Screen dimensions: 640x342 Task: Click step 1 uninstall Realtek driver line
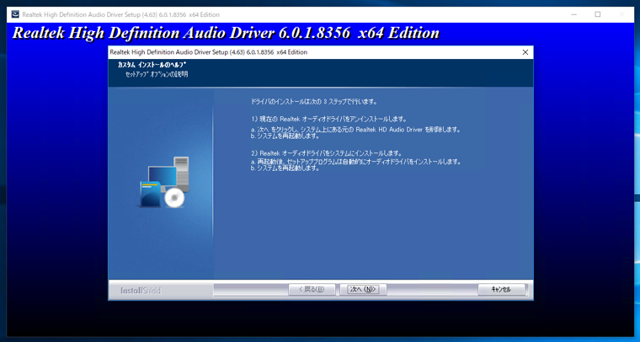329,119
